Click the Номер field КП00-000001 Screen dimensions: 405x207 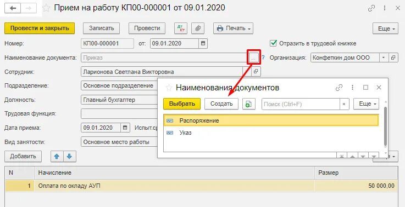[x=108, y=43]
